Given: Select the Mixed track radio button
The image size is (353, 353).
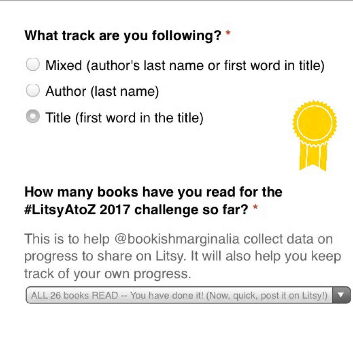Looking at the screenshot, I should pyautogui.click(x=33, y=65).
